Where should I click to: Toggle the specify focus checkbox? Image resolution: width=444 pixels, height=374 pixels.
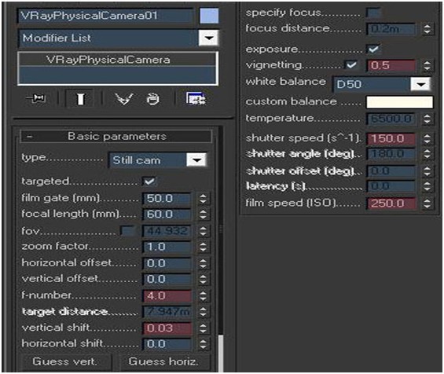pyautogui.click(x=373, y=13)
